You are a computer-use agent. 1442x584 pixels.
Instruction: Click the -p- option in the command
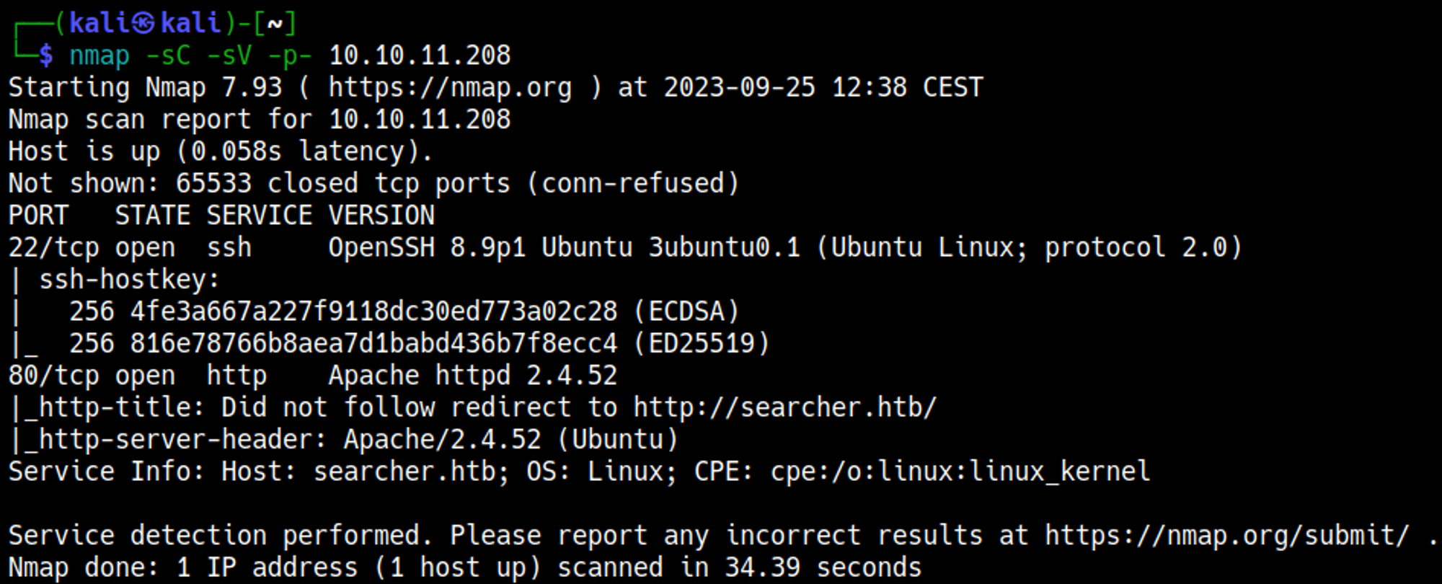click(x=289, y=56)
